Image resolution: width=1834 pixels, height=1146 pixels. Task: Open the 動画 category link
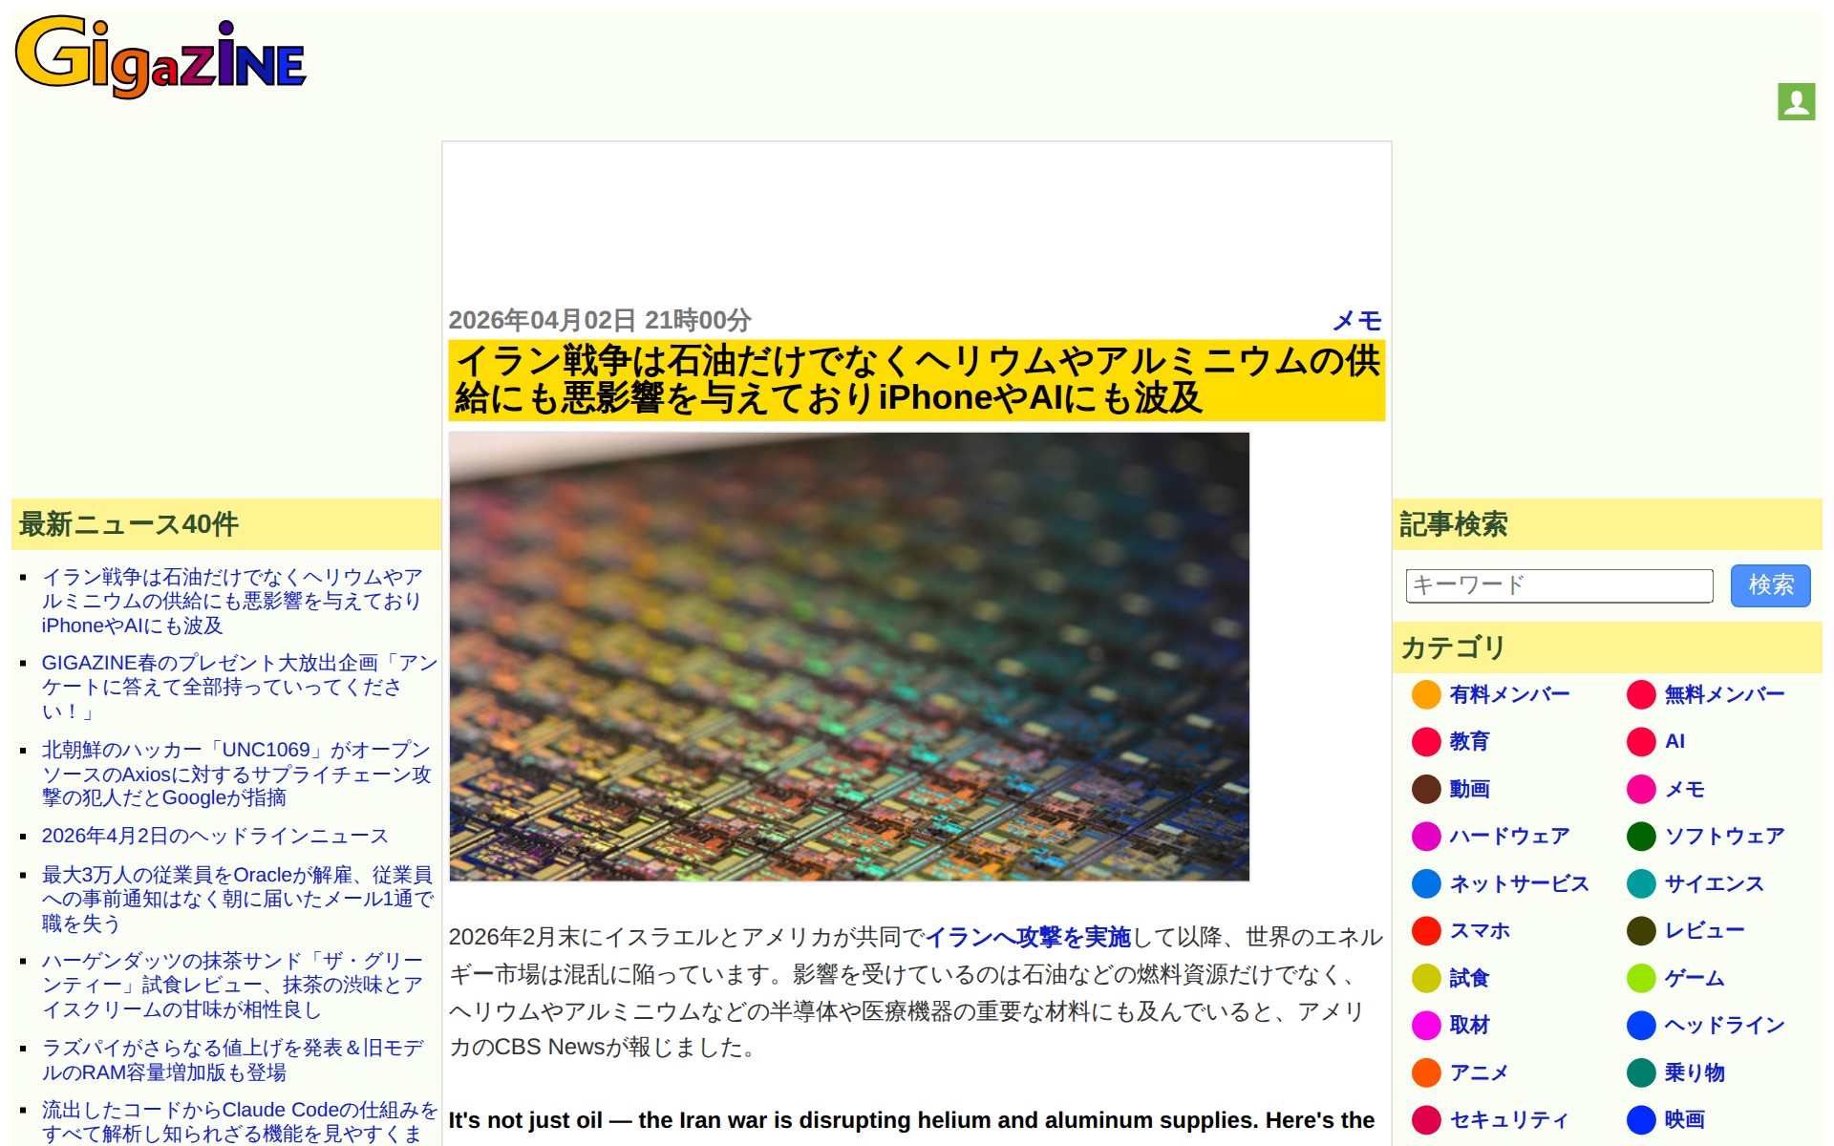point(1469,789)
